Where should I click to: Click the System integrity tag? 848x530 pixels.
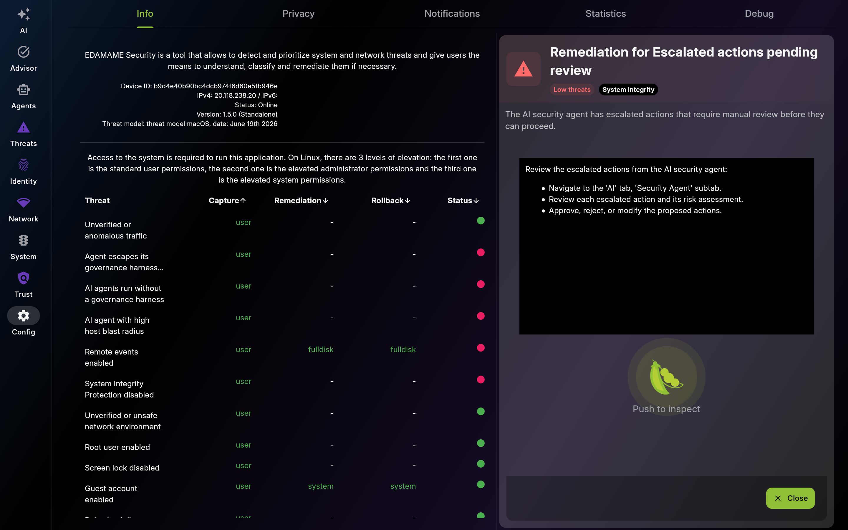click(x=628, y=90)
